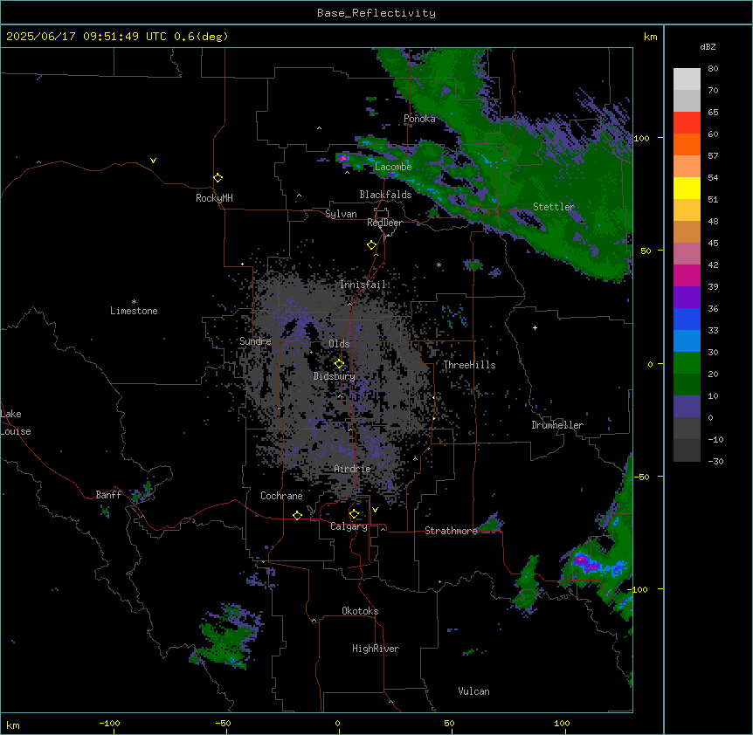Click the Cochrane label
Screen dimensions: 753x735
click(x=281, y=496)
